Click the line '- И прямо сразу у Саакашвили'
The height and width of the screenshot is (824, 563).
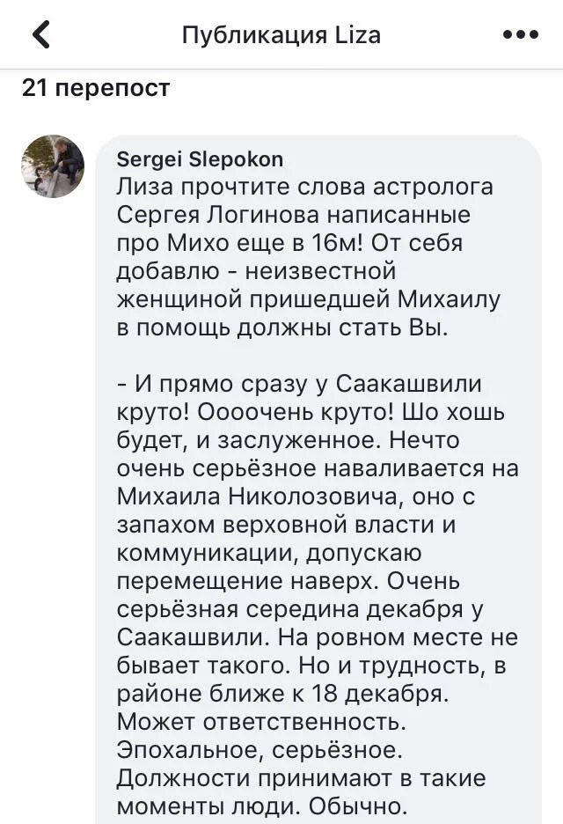tap(300, 385)
